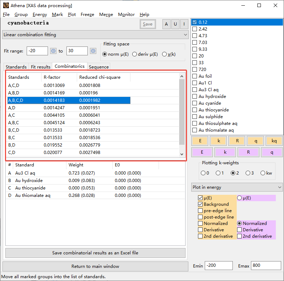
Task: Select the Au hydroxide standard weight row
Action: (x=95, y=181)
